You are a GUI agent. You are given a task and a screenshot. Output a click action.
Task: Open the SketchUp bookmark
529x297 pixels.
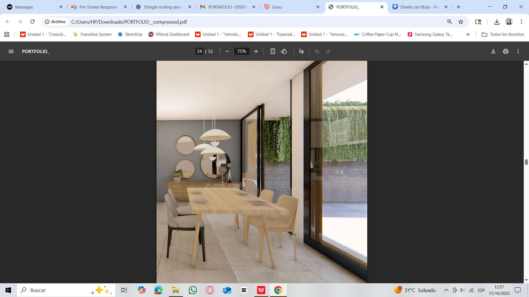[130, 34]
